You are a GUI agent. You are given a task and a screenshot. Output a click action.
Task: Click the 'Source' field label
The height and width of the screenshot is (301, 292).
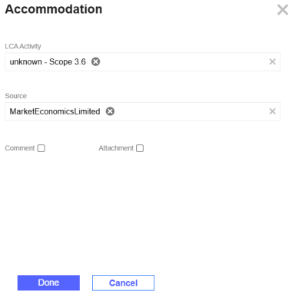[x=16, y=96]
